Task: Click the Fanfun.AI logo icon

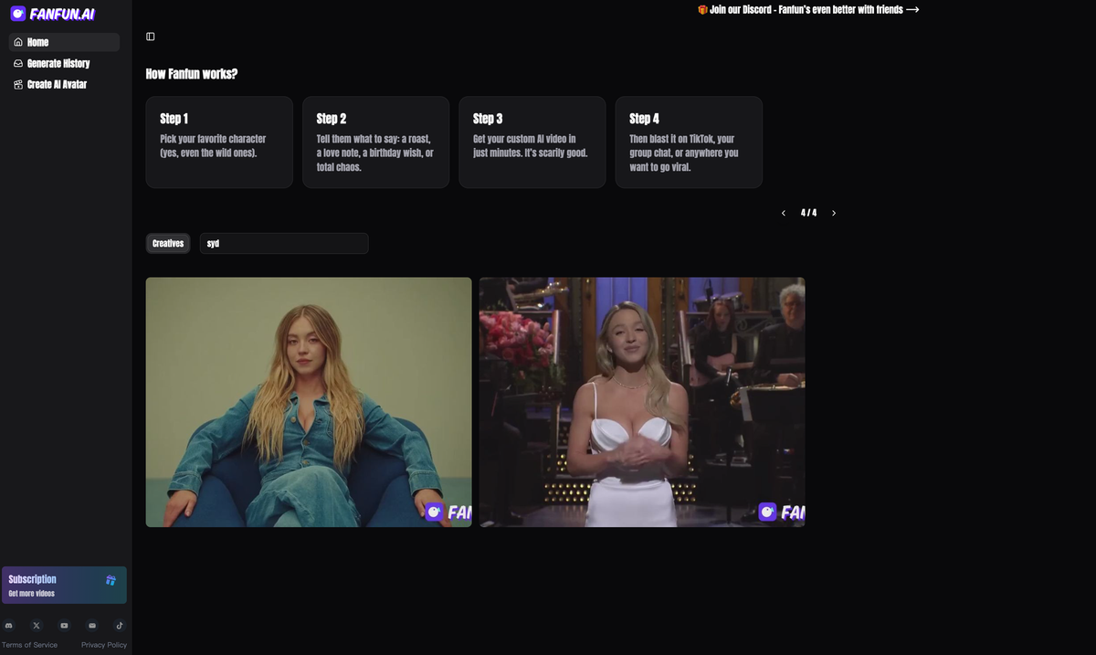Action: click(x=16, y=13)
